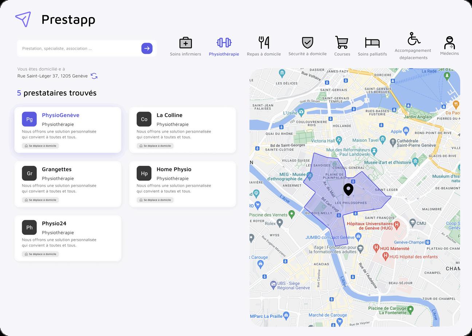Click the '5 prestataires trouvés' heading

pyautogui.click(x=57, y=93)
